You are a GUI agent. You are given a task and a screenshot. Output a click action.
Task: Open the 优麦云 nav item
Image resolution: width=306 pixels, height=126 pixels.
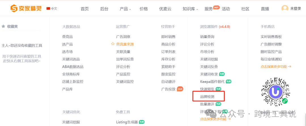165,9
